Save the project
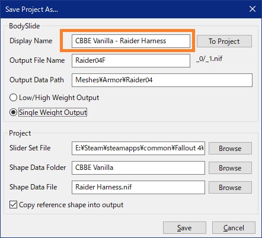Screen dimensions: 262x238 point(184,227)
